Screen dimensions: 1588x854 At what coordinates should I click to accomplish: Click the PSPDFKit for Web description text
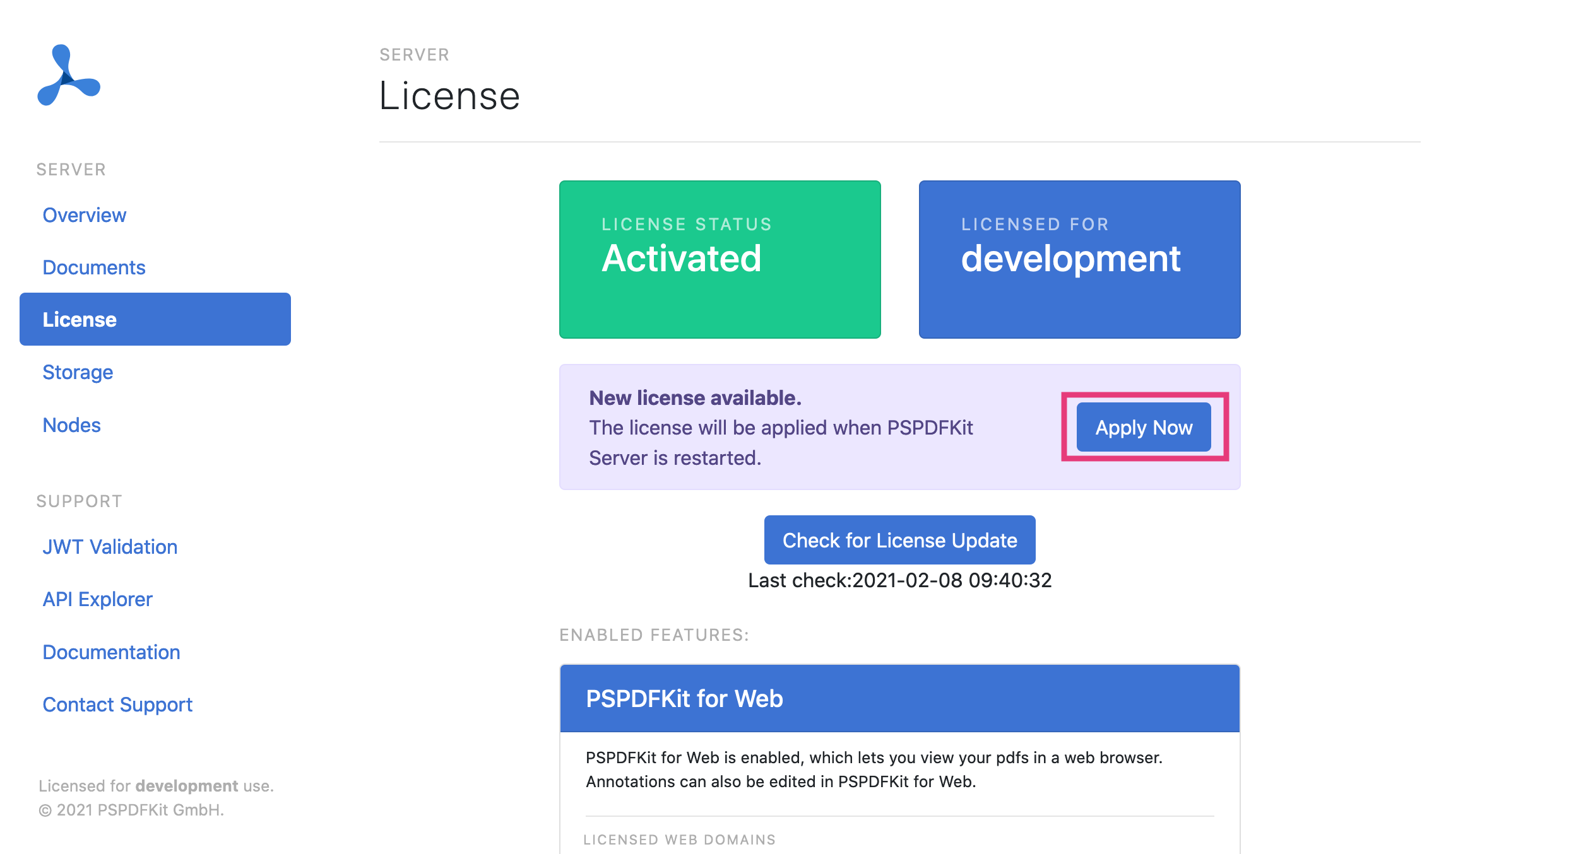(x=874, y=769)
